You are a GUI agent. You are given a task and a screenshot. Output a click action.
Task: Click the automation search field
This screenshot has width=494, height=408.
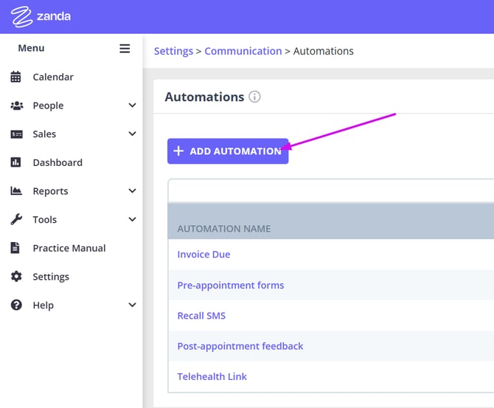coord(330,190)
